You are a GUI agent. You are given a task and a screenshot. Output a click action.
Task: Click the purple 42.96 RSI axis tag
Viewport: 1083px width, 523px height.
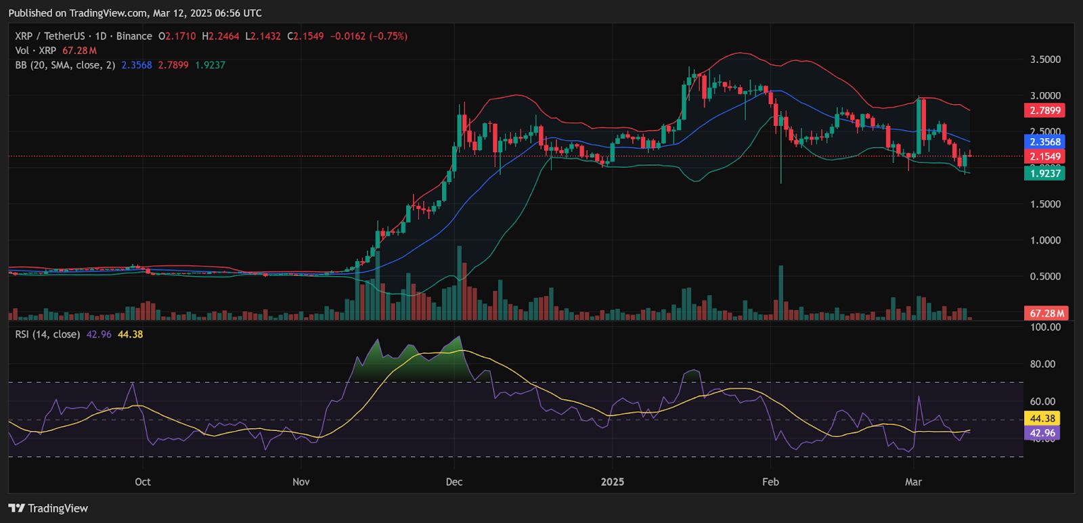point(1042,433)
